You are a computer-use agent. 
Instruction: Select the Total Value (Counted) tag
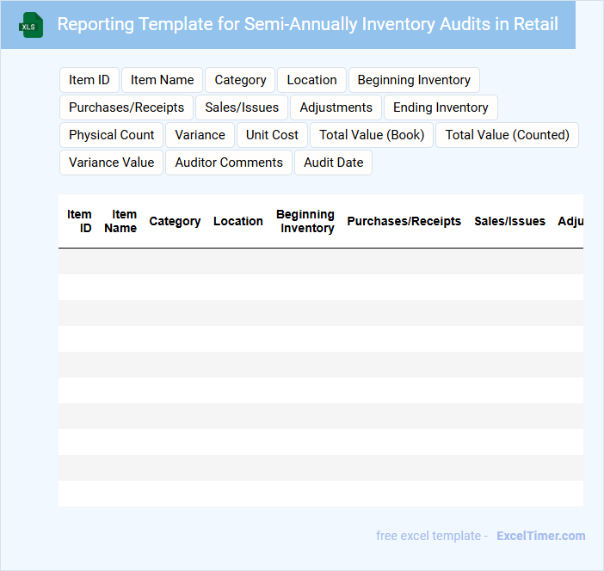point(507,135)
